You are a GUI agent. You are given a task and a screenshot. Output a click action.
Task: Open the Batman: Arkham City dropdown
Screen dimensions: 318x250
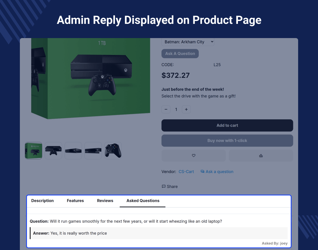188,42
